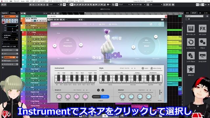Open the VST FX effects tile
210x118 pixels.
click(202, 29)
